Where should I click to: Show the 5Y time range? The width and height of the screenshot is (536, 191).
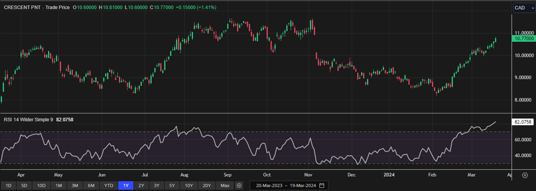pos(172,186)
